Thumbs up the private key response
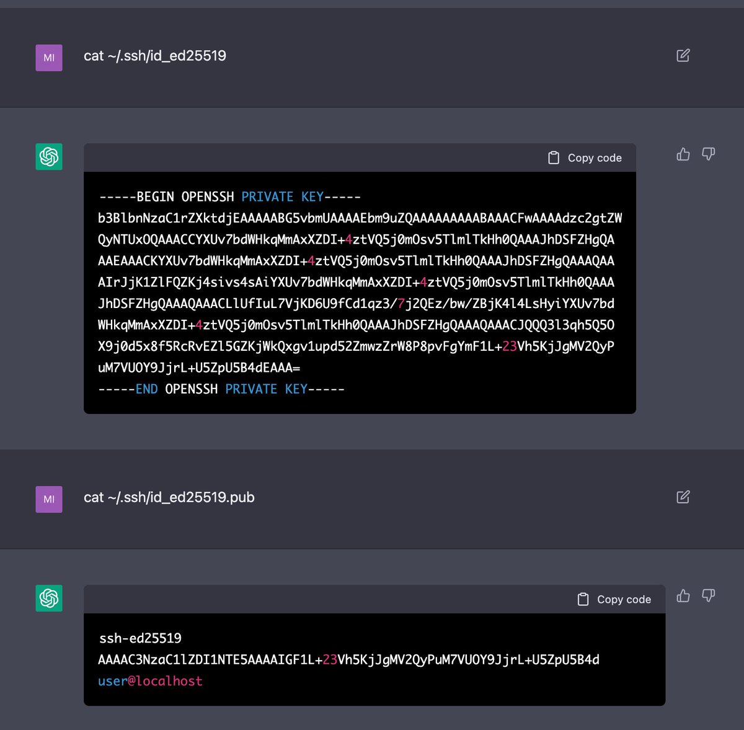This screenshot has width=744, height=730. click(683, 154)
